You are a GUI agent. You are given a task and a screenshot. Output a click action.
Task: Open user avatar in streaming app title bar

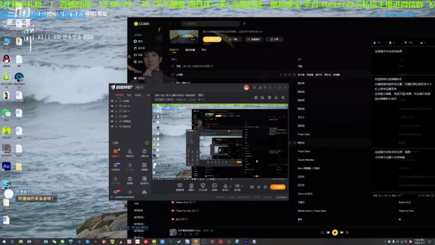click(246, 88)
